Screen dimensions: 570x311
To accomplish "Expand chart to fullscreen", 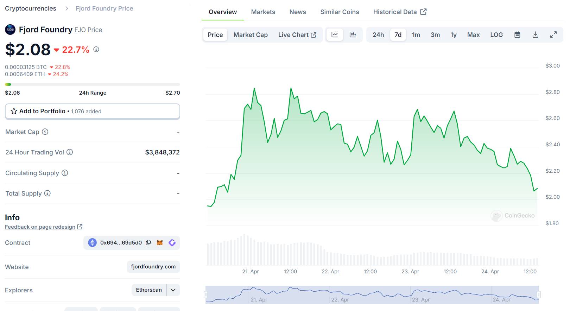I will point(553,35).
